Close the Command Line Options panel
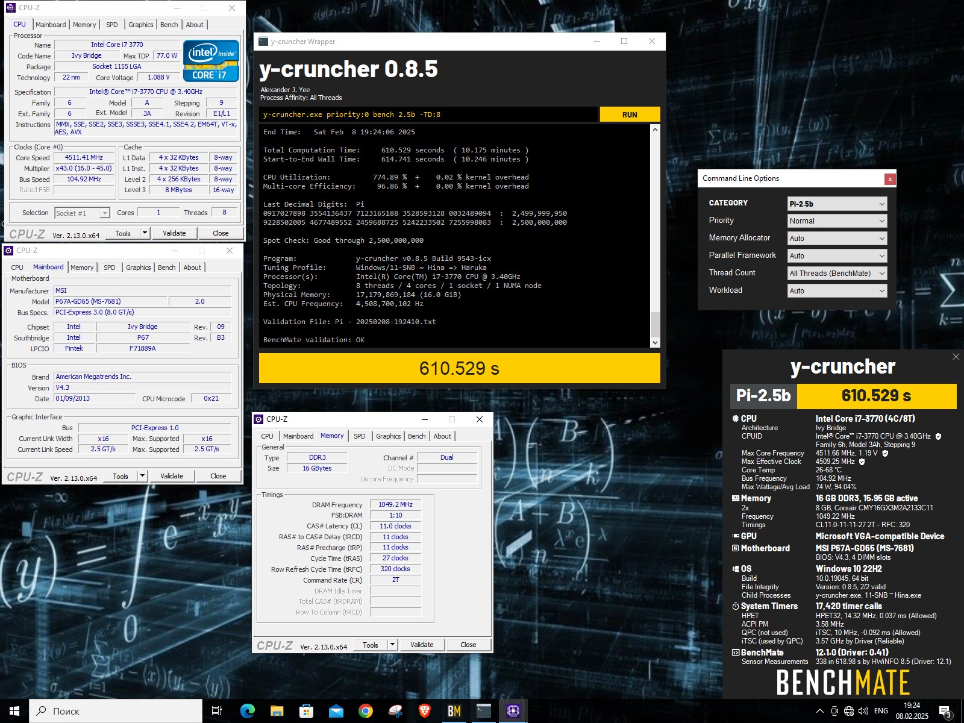 coord(889,179)
